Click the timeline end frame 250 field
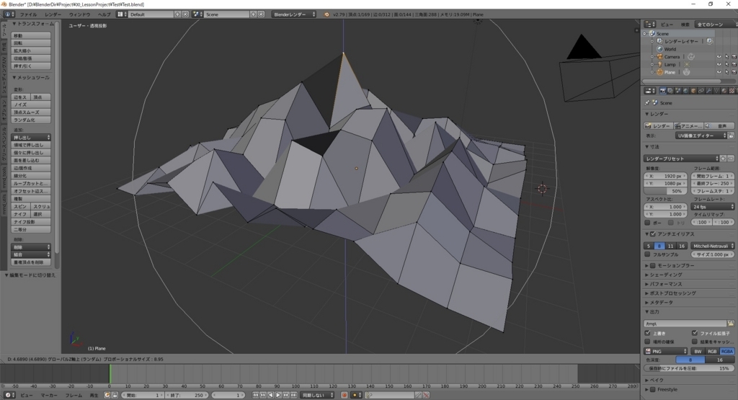This screenshot has height=400, width=738. [187, 395]
